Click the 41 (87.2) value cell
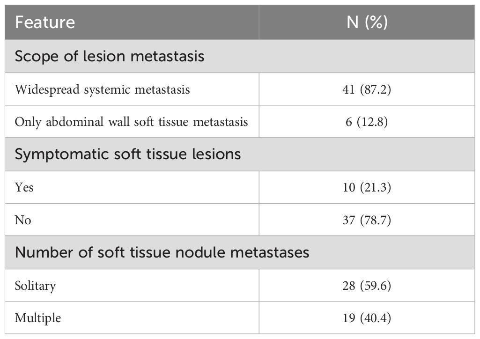The width and height of the screenshot is (480, 339). pyautogui.click(x=367, y=89)
